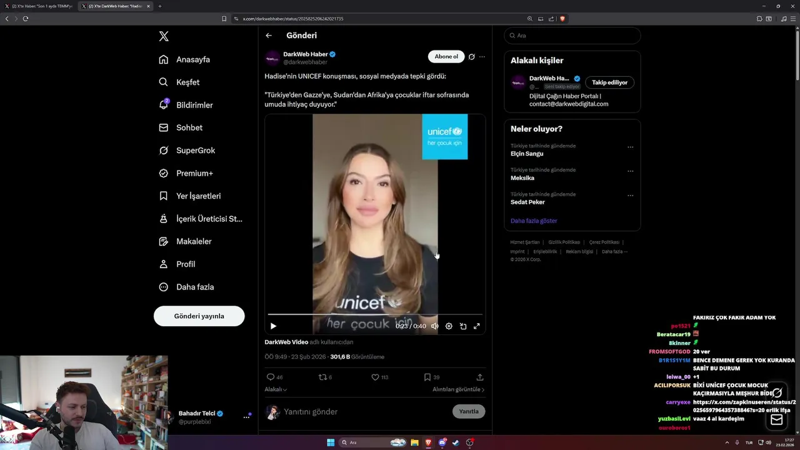800x450 pixels.
Task: Open File Explorer from the taskbar
Action: 414,442
